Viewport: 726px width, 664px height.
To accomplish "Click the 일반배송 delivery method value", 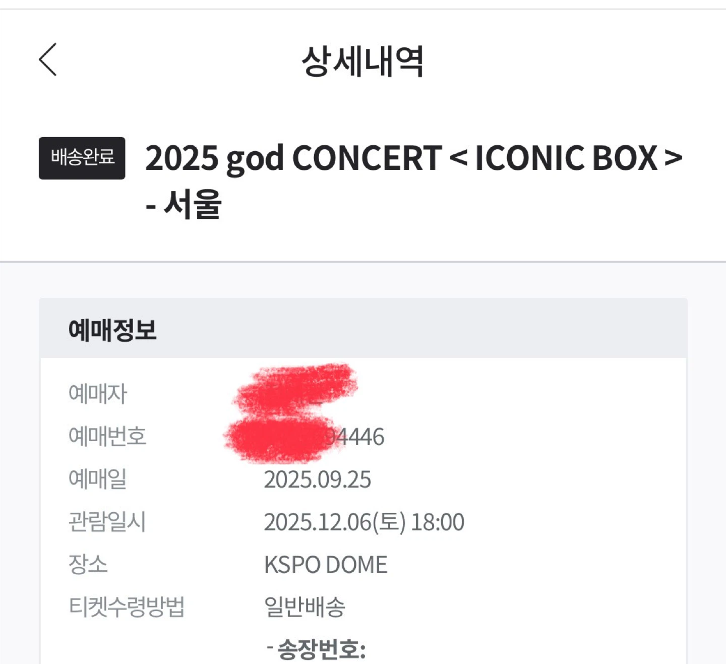I will (305, 607).
